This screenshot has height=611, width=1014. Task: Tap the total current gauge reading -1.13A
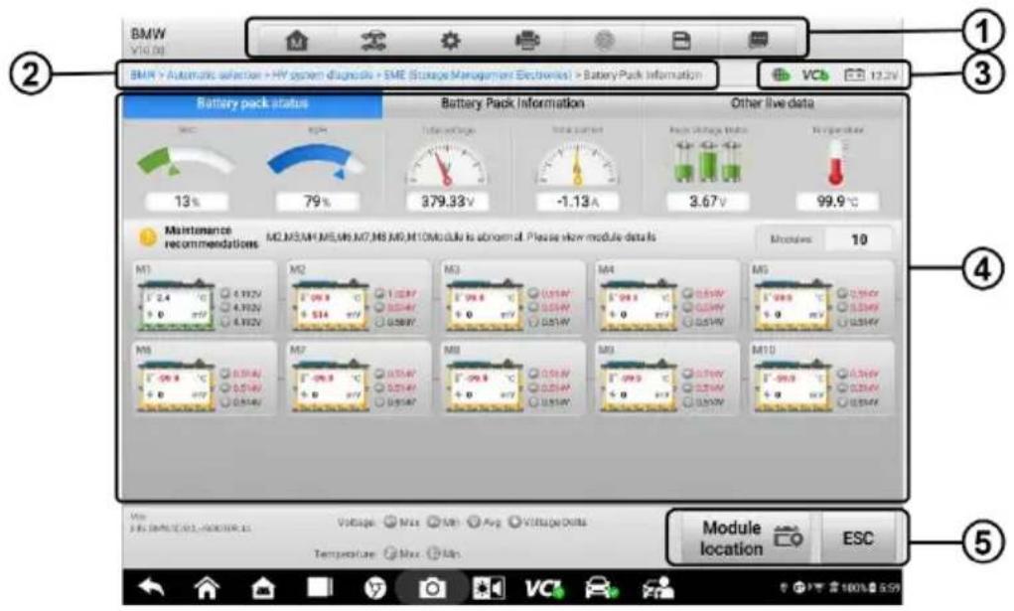pyautogui.click(x=577, y=168)
